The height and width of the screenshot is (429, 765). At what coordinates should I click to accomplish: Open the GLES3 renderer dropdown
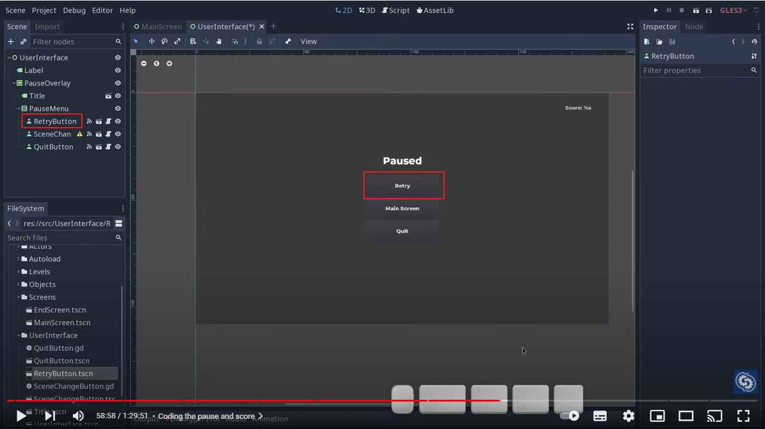pyautogui.click(x=733, y=10)
